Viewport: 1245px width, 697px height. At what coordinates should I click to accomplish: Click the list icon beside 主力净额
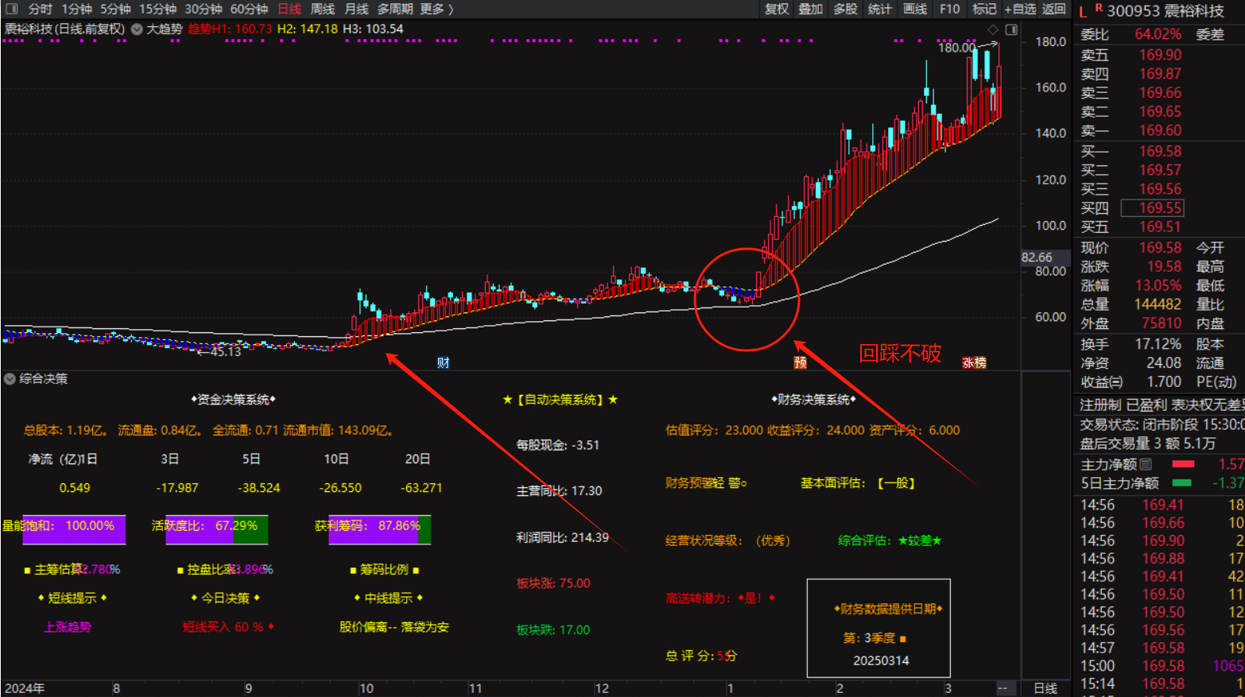[1146, 464]
